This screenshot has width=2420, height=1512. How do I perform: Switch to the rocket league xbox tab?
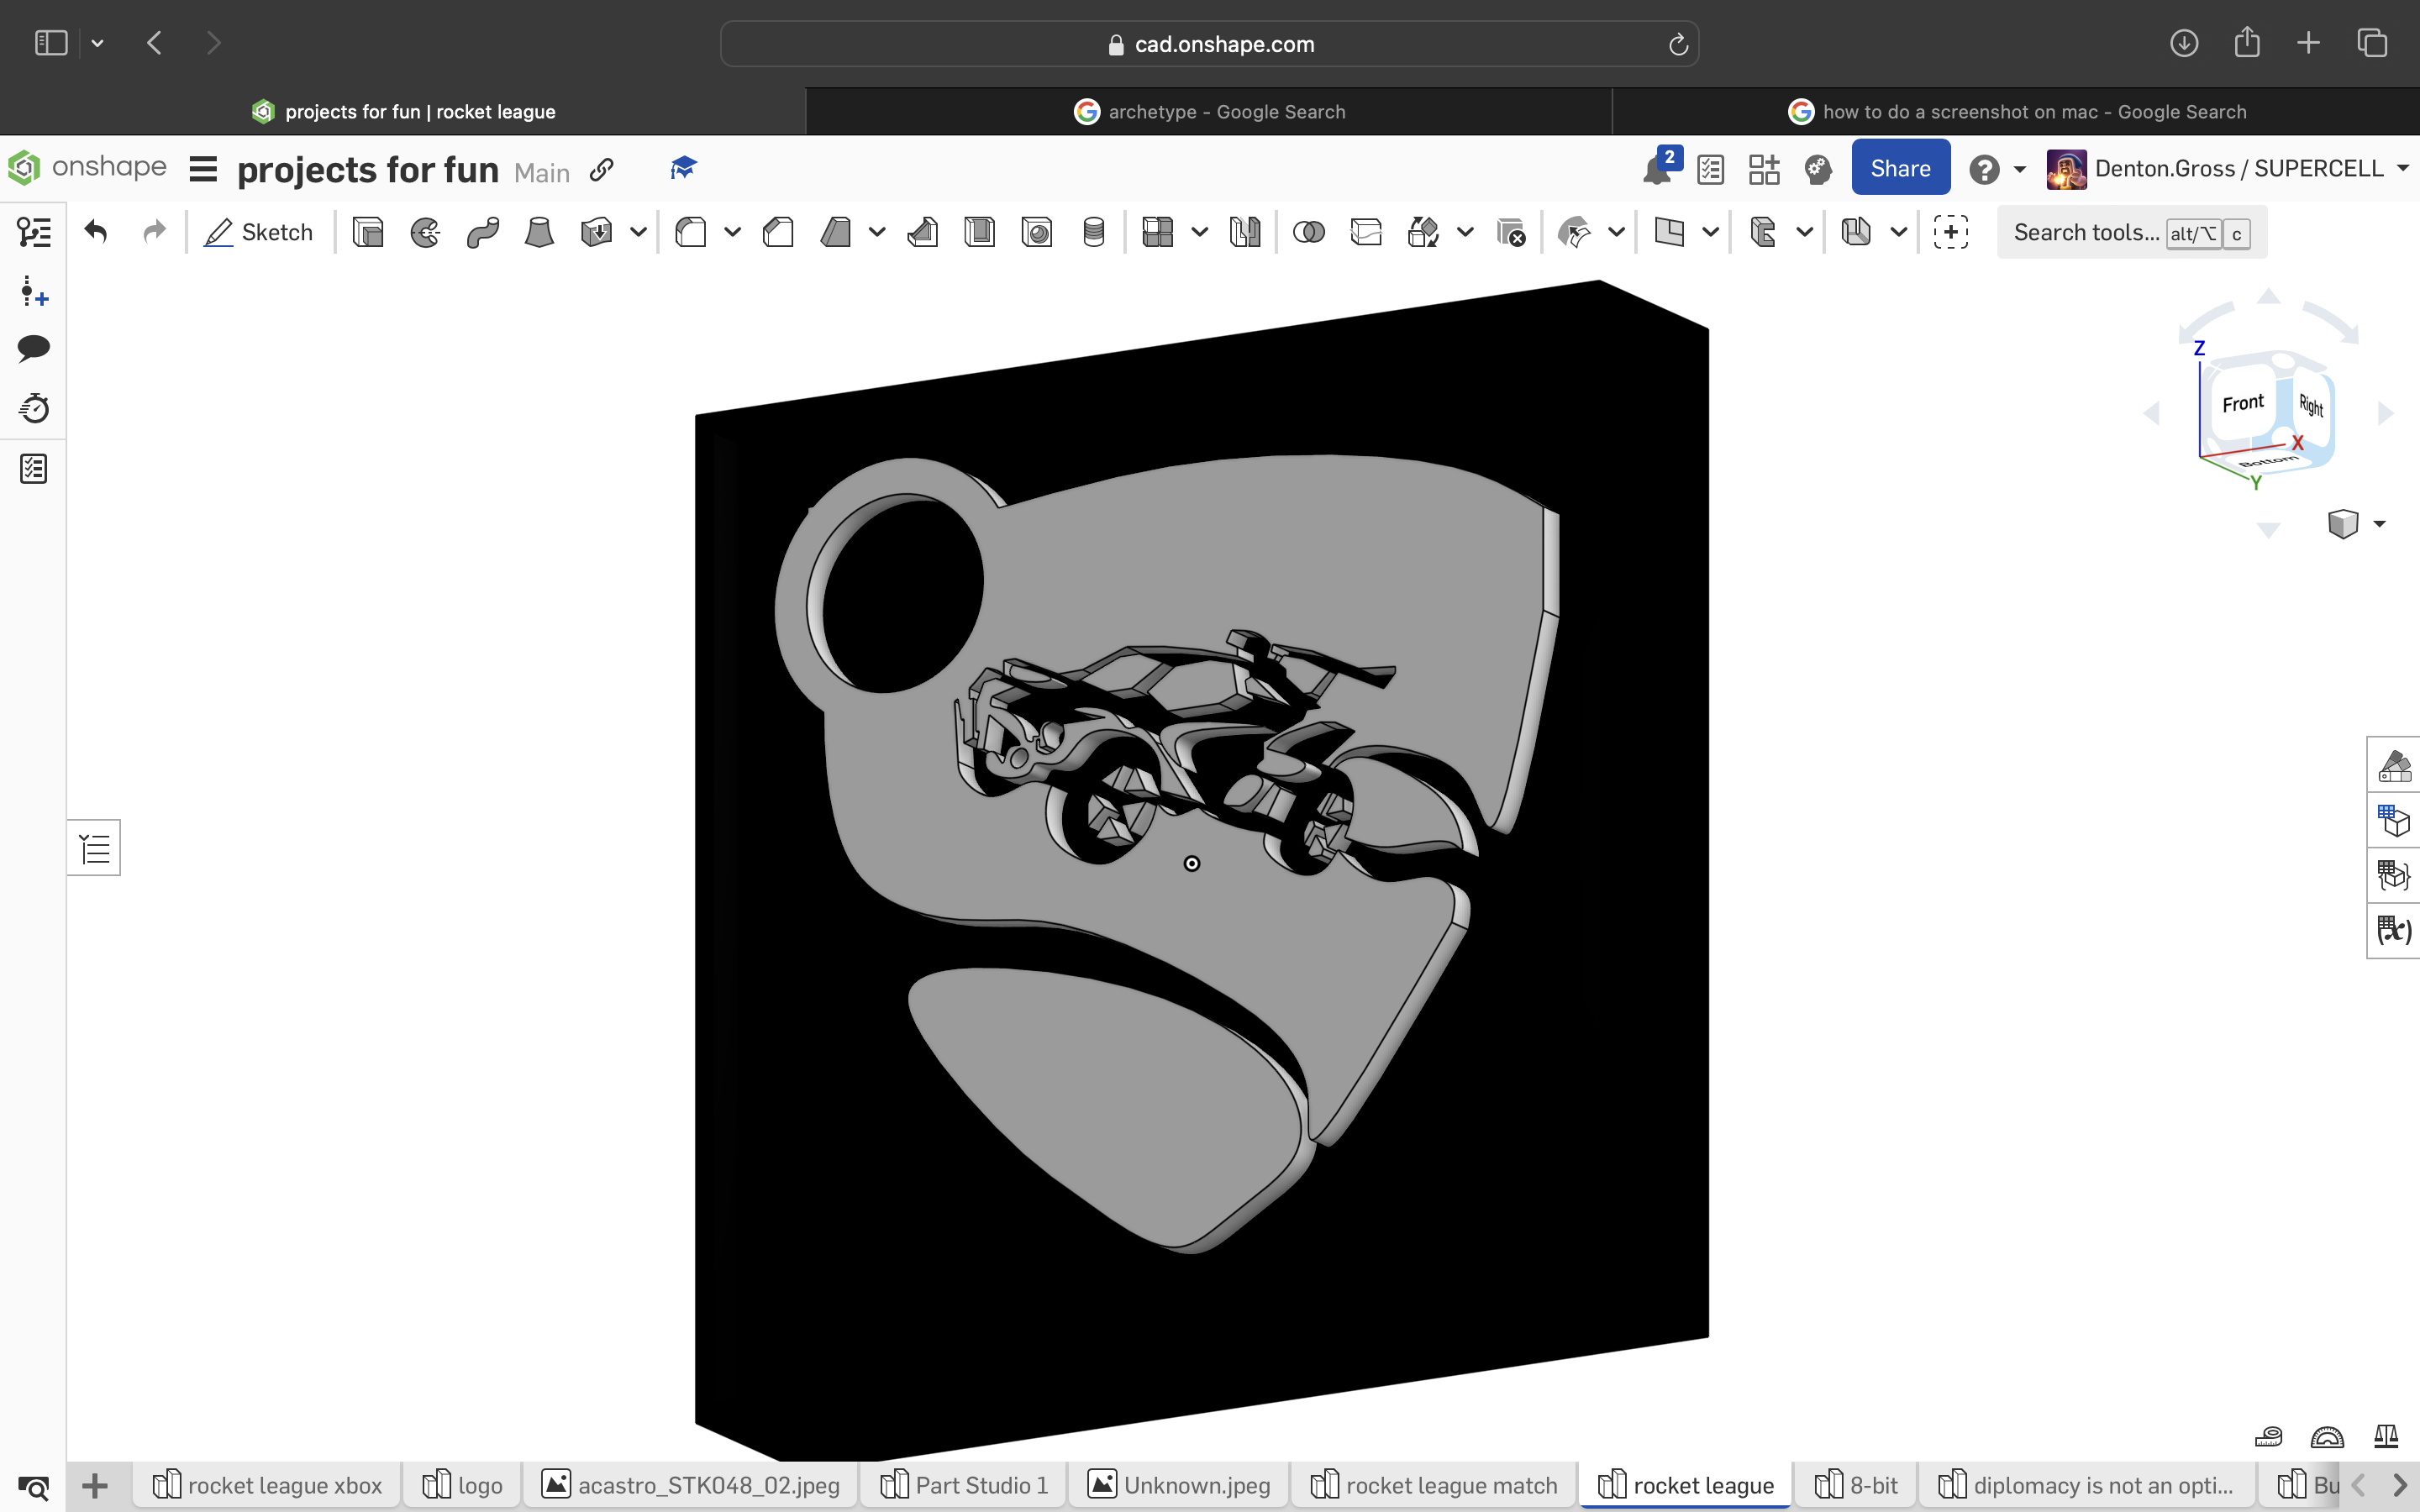pos(267,1485)
